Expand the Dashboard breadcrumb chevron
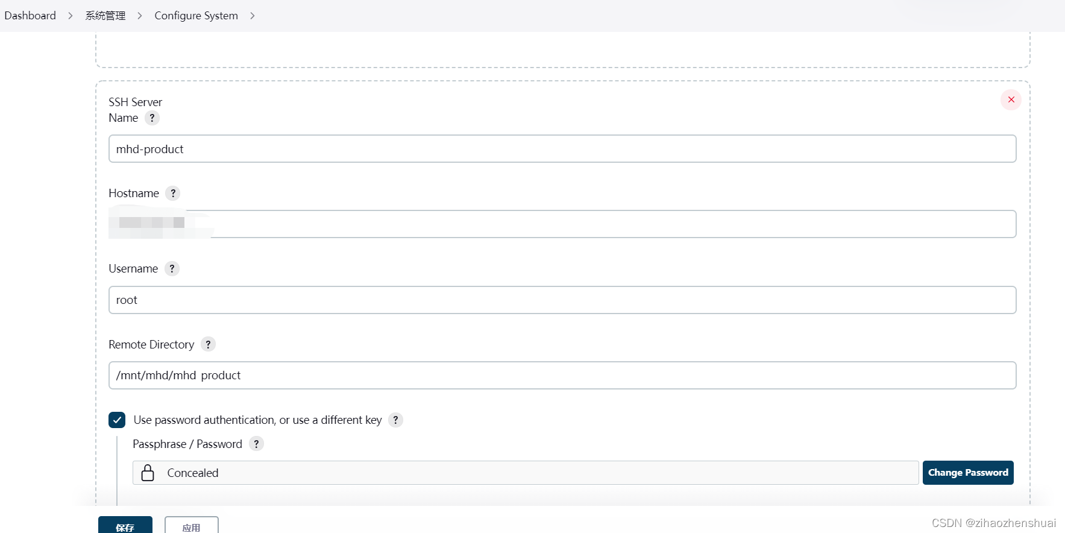This screenshot has height=533, width=1065. pos(71,16)
